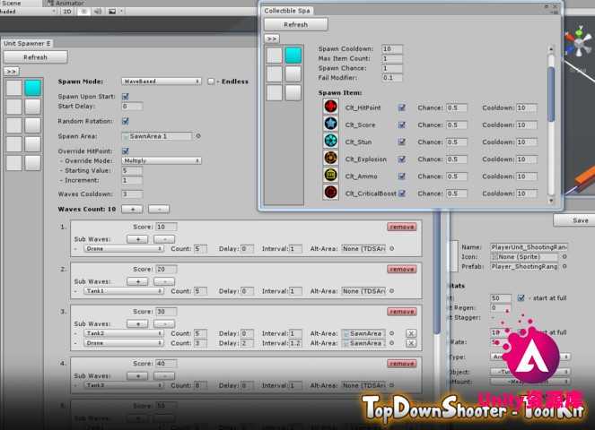This screenshot has height=430, width=595.
Task: Select the cyan highlighted spawner in Unit Spawner list
Action: point(32,88)
